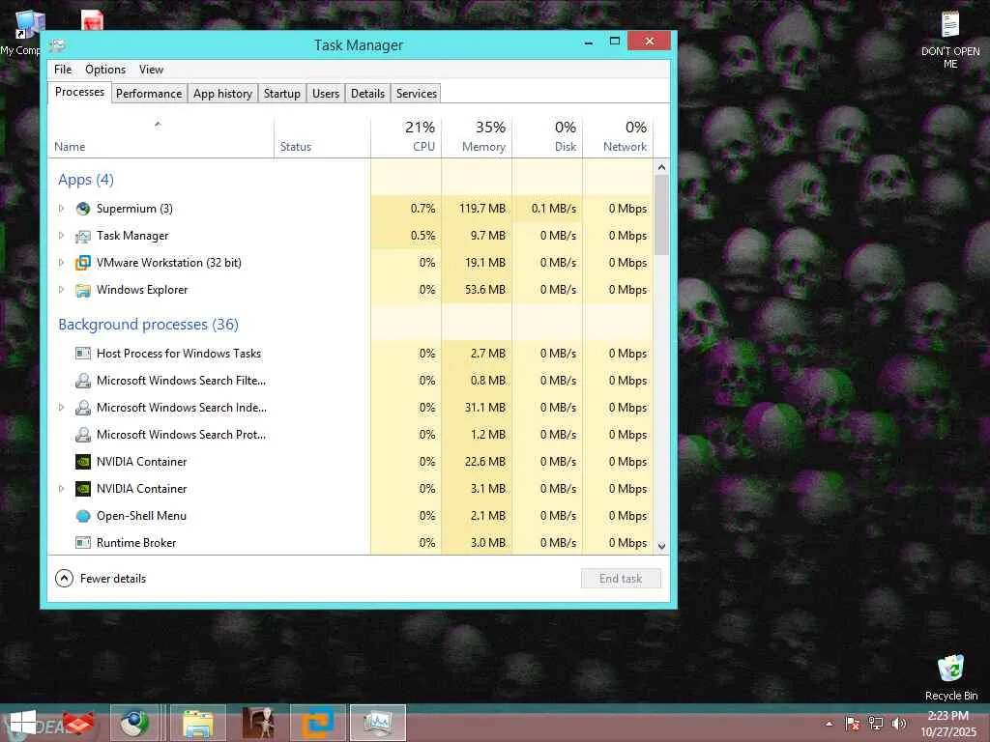
Task: Click Supermium's 119.7 MB memory value
Action: point(482,209)
